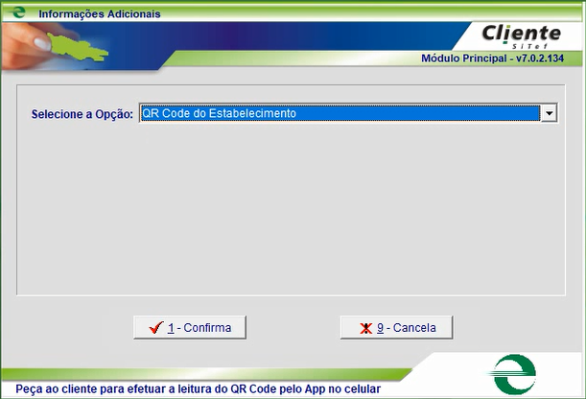This screenshot has height=399, width=586.
Task: Open the dropdown arrow of option selector
Action: [x=549, y=113]
